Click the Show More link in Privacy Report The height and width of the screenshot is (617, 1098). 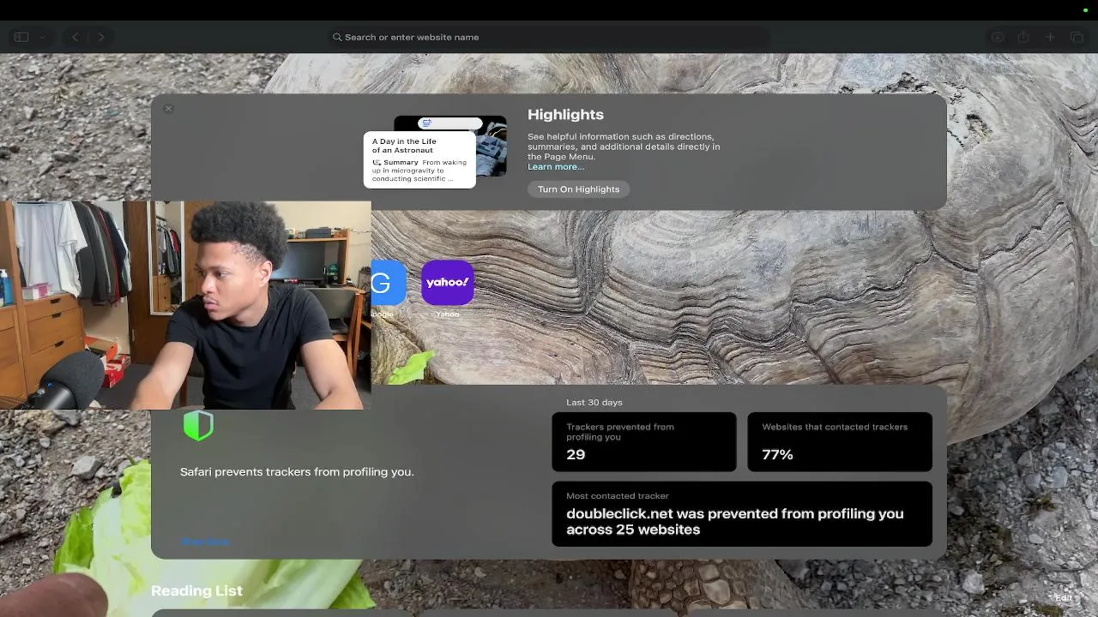(205, 542)
